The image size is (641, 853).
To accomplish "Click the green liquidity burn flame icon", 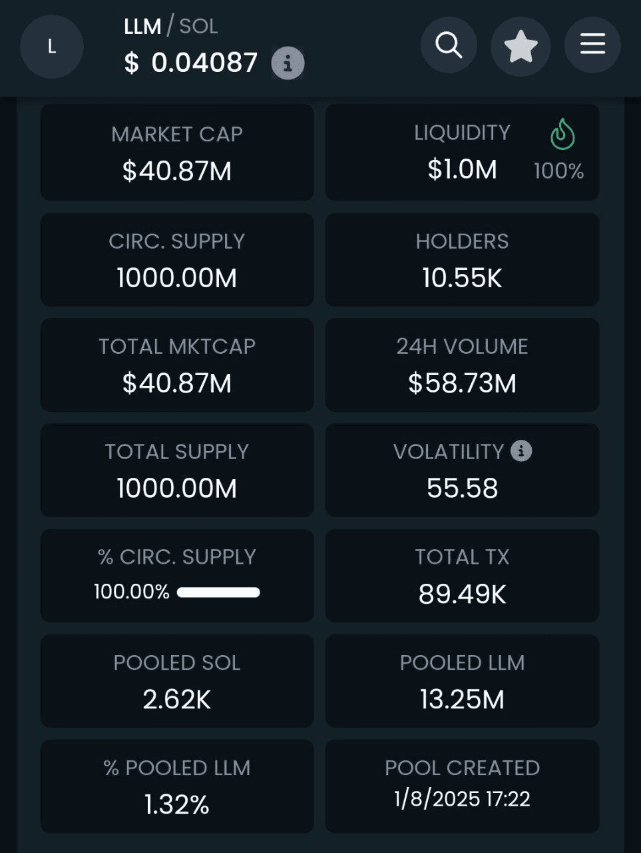I will pyautogui.click(x=562, y=134).
